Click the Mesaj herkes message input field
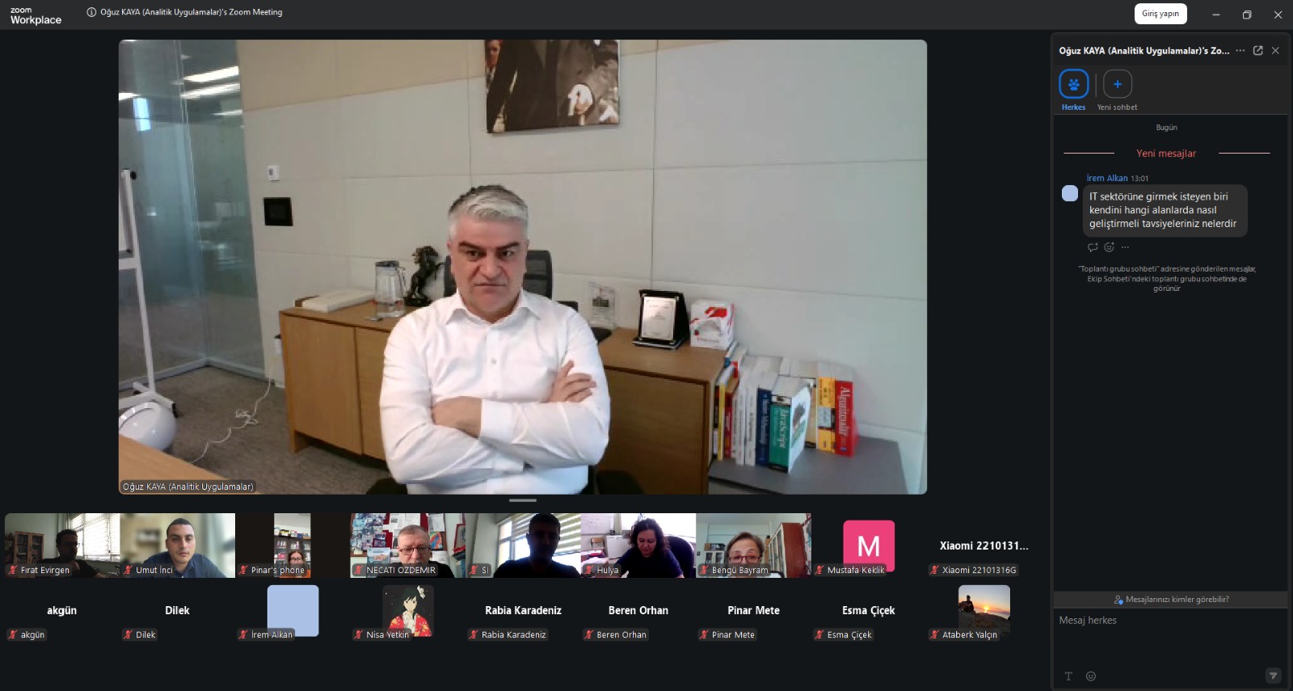Viewport: 1293px width, 691px height. coord(1170,638)
